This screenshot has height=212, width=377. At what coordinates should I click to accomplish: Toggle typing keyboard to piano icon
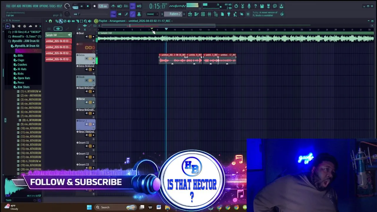tap(113, 14)
